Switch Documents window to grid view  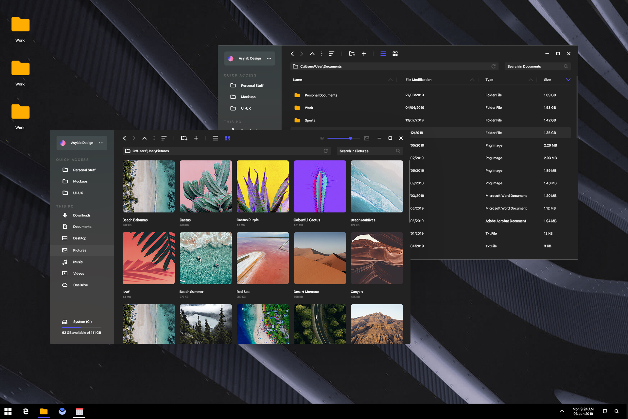click(x=395, y=54)
